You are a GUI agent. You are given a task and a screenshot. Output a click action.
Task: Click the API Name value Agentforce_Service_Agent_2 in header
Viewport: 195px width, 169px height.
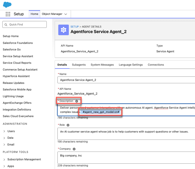(79, 51)
